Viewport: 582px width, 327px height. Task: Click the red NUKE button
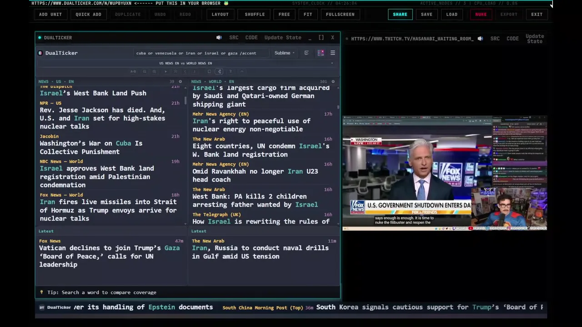[481, 14]
